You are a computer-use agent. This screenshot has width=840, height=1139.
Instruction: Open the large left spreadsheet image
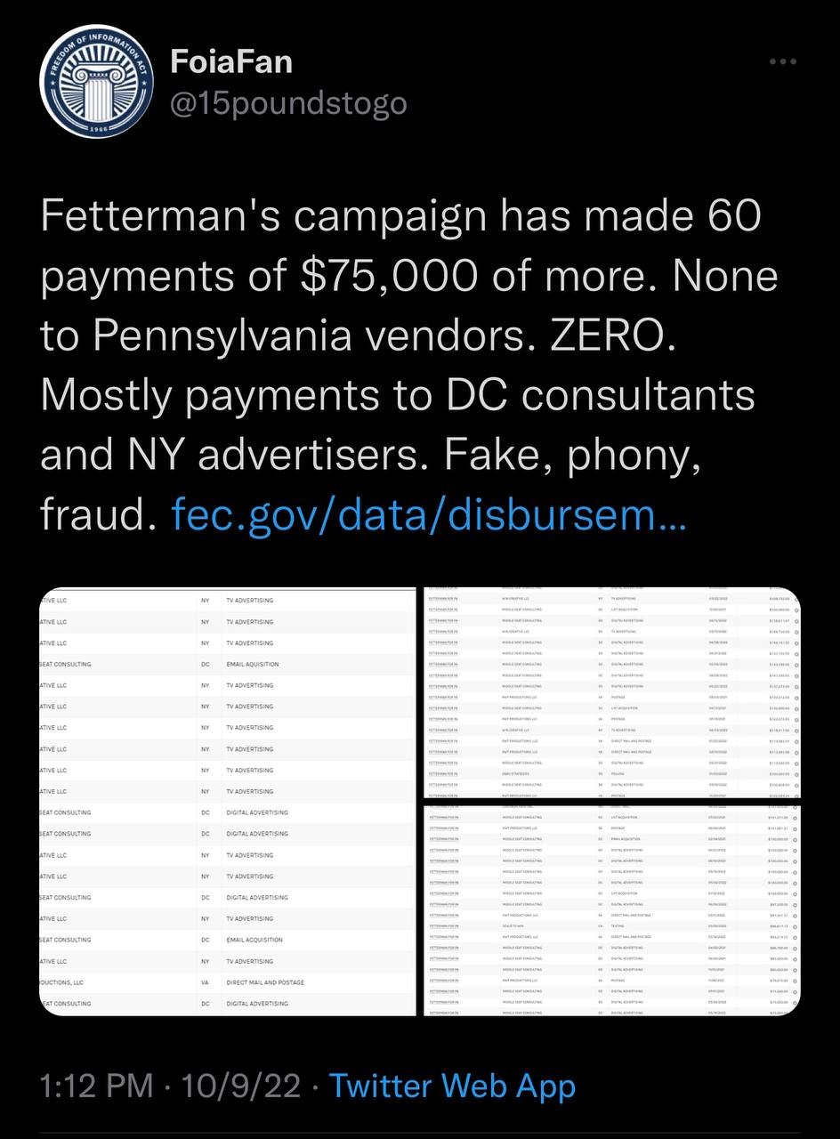(227, 801)
